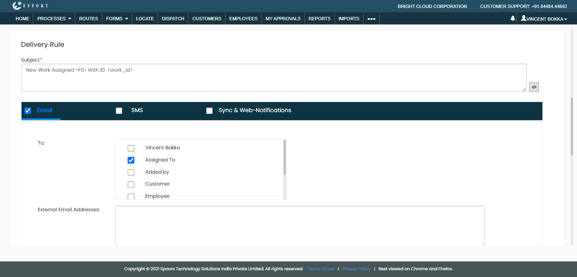This screenshot has height=277, width=577.
Task: Go to the Customers menu
Action: (x=207, y=19)
